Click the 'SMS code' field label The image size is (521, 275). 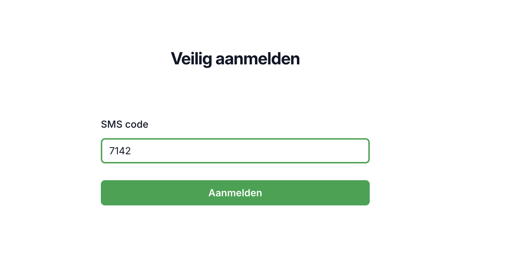point(124,124)
